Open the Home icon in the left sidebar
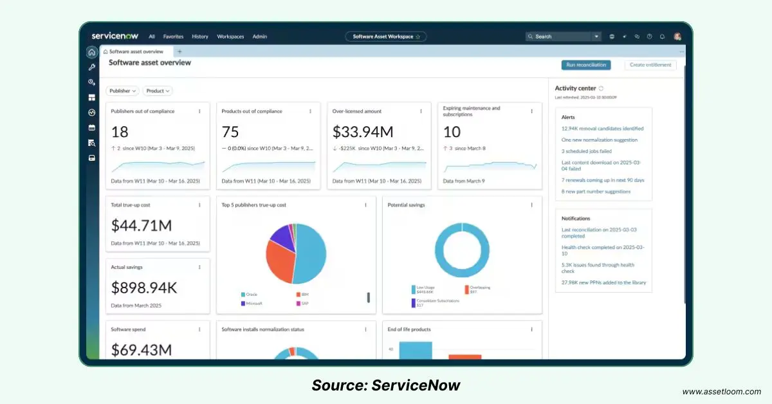 pyautogui.click(x=92, y=52)
